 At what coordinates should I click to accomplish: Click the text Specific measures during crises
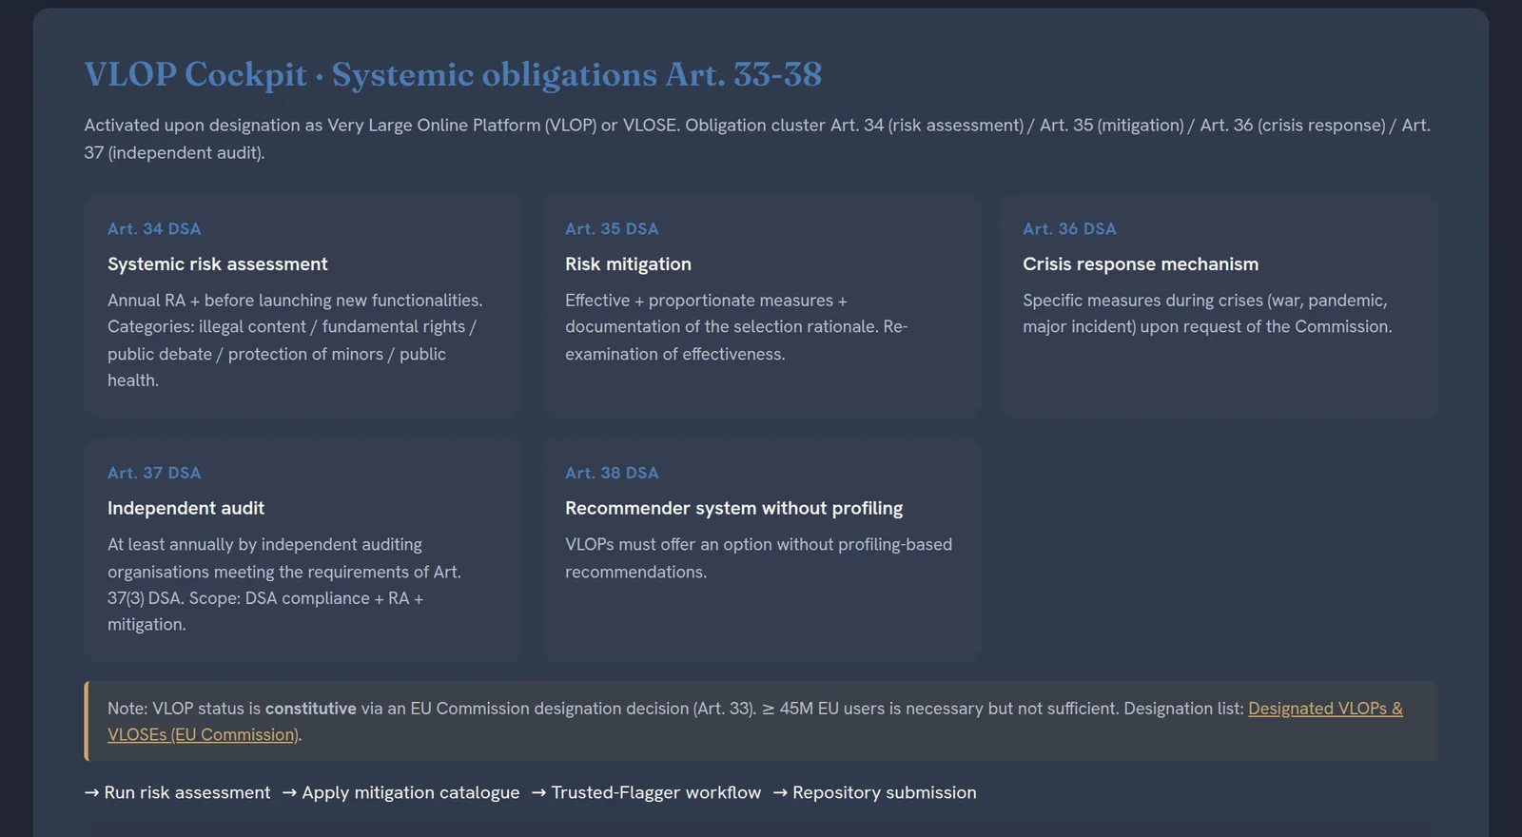pos(1142,301)
